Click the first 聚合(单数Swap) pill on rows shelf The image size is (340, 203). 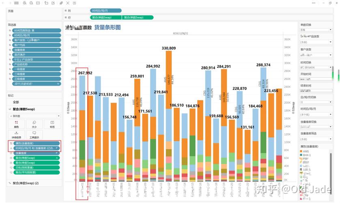click(x=105, y=17)
